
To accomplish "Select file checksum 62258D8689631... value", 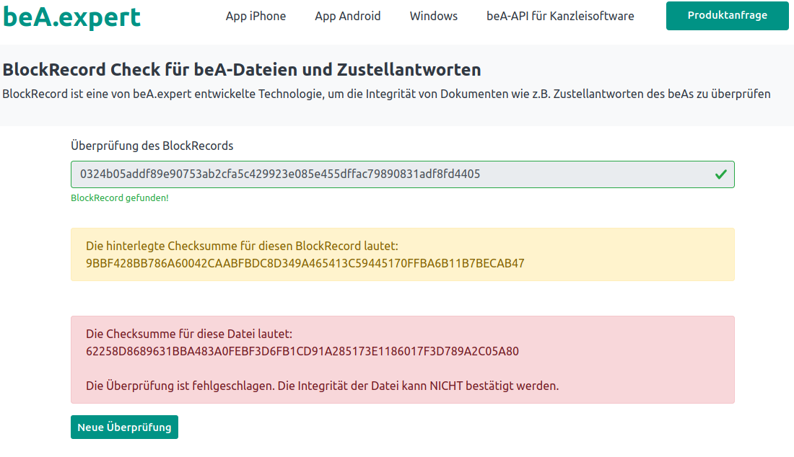I will coord(302,351).
